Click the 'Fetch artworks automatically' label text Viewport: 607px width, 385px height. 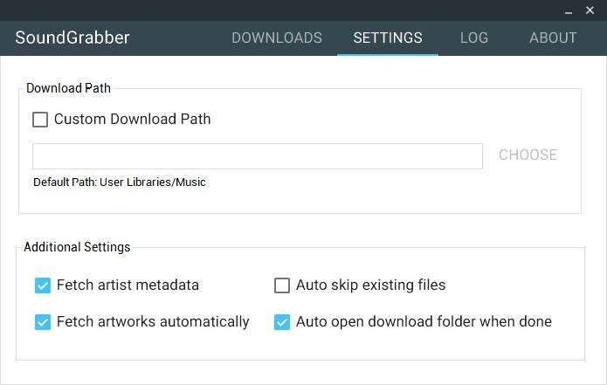coord(153,322)
